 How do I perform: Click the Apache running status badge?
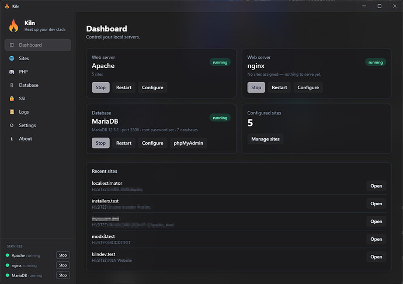(220, 62)
